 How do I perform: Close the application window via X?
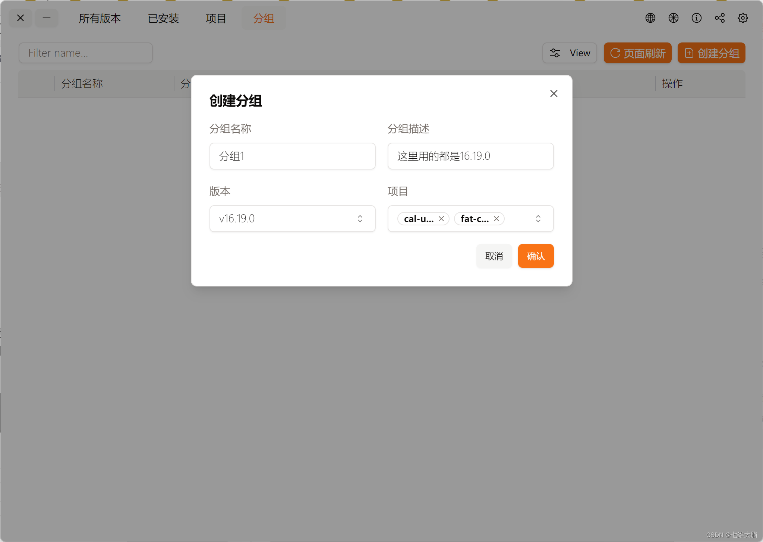[x=21, y=18]
